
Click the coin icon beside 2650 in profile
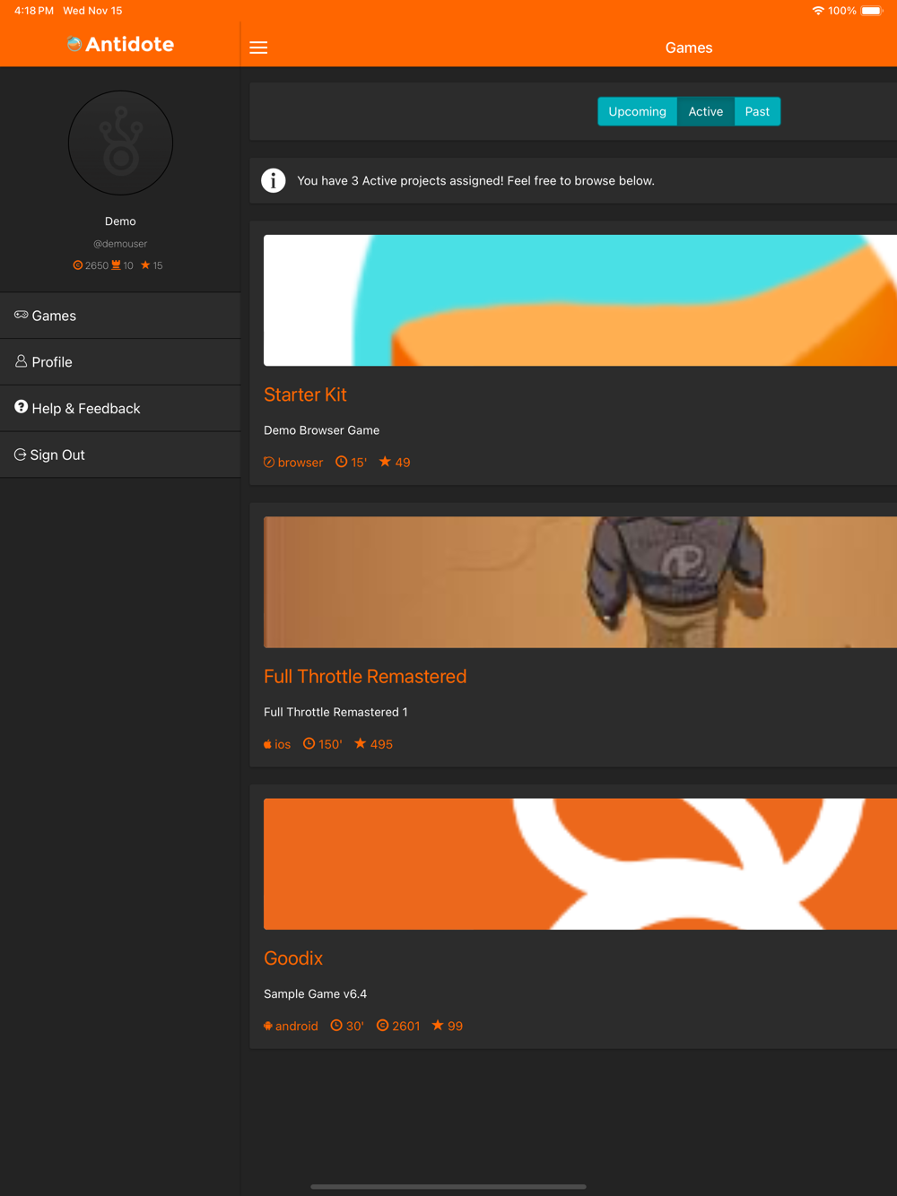(x=77, y=265)
